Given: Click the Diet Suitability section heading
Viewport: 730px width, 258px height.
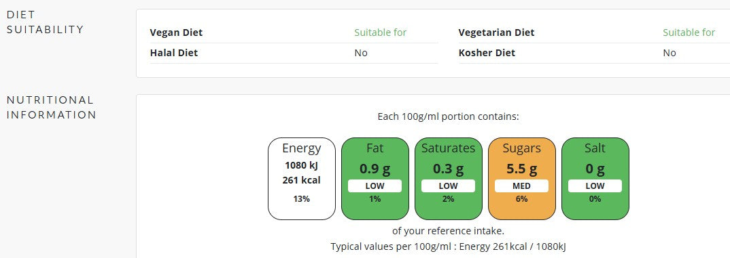Looking at the screenshot, I should pos(45,22).
